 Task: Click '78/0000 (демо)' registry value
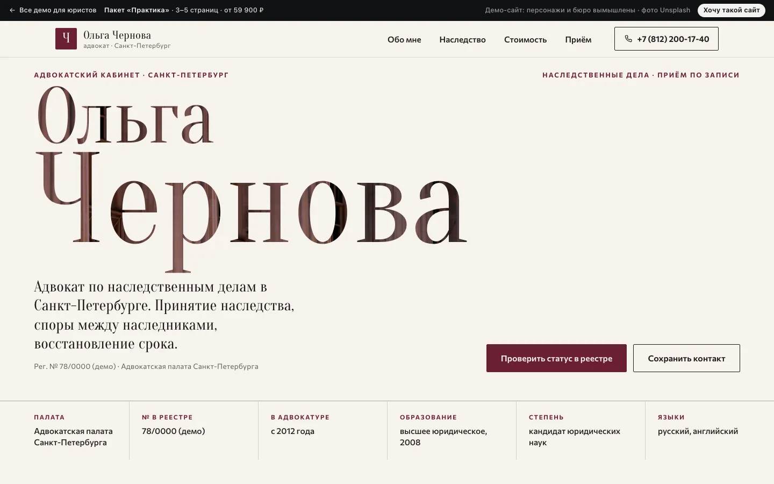point(173,431)
